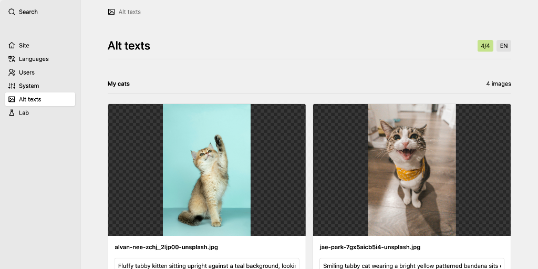The image size is (538, 269).
Task: Open Users via the people icon
Action: (x=12, y=73)
